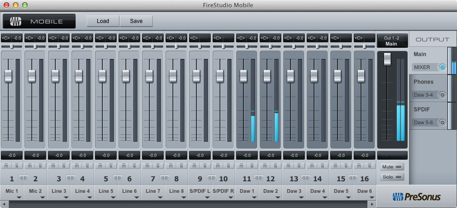Select the SPDIF output section
Screen dimensions: 457x208
click(x=428, y=116)
